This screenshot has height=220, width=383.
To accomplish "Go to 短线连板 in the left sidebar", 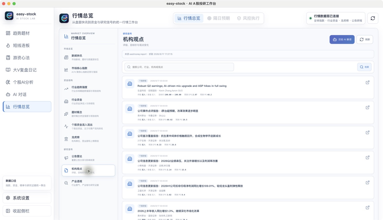I will (27, 46).
